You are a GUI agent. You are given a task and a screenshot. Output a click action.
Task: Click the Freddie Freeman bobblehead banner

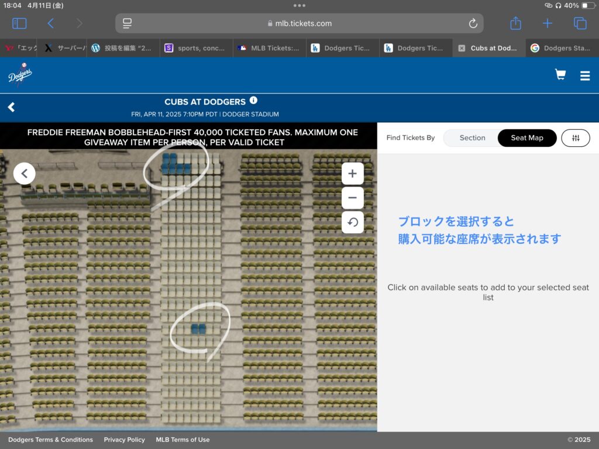pyautogui.click(x=188, y=137)
